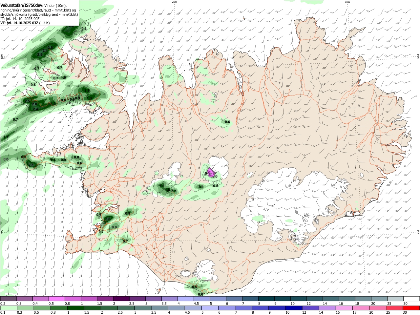The height and width of the screenshot is (315, 420).
Task: Click the 10 deep navy rain legend swatch
Action: pos(294,308)
